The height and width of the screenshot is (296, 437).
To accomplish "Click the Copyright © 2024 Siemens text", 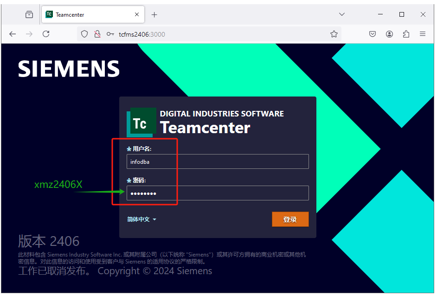I will coord(154,271).
